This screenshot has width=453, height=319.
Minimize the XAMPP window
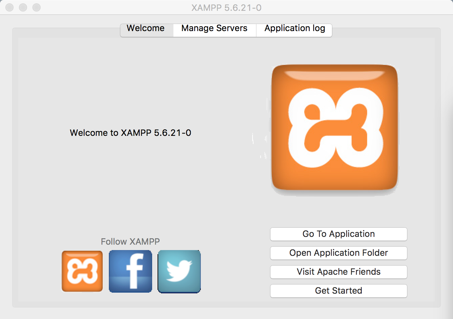23,7
